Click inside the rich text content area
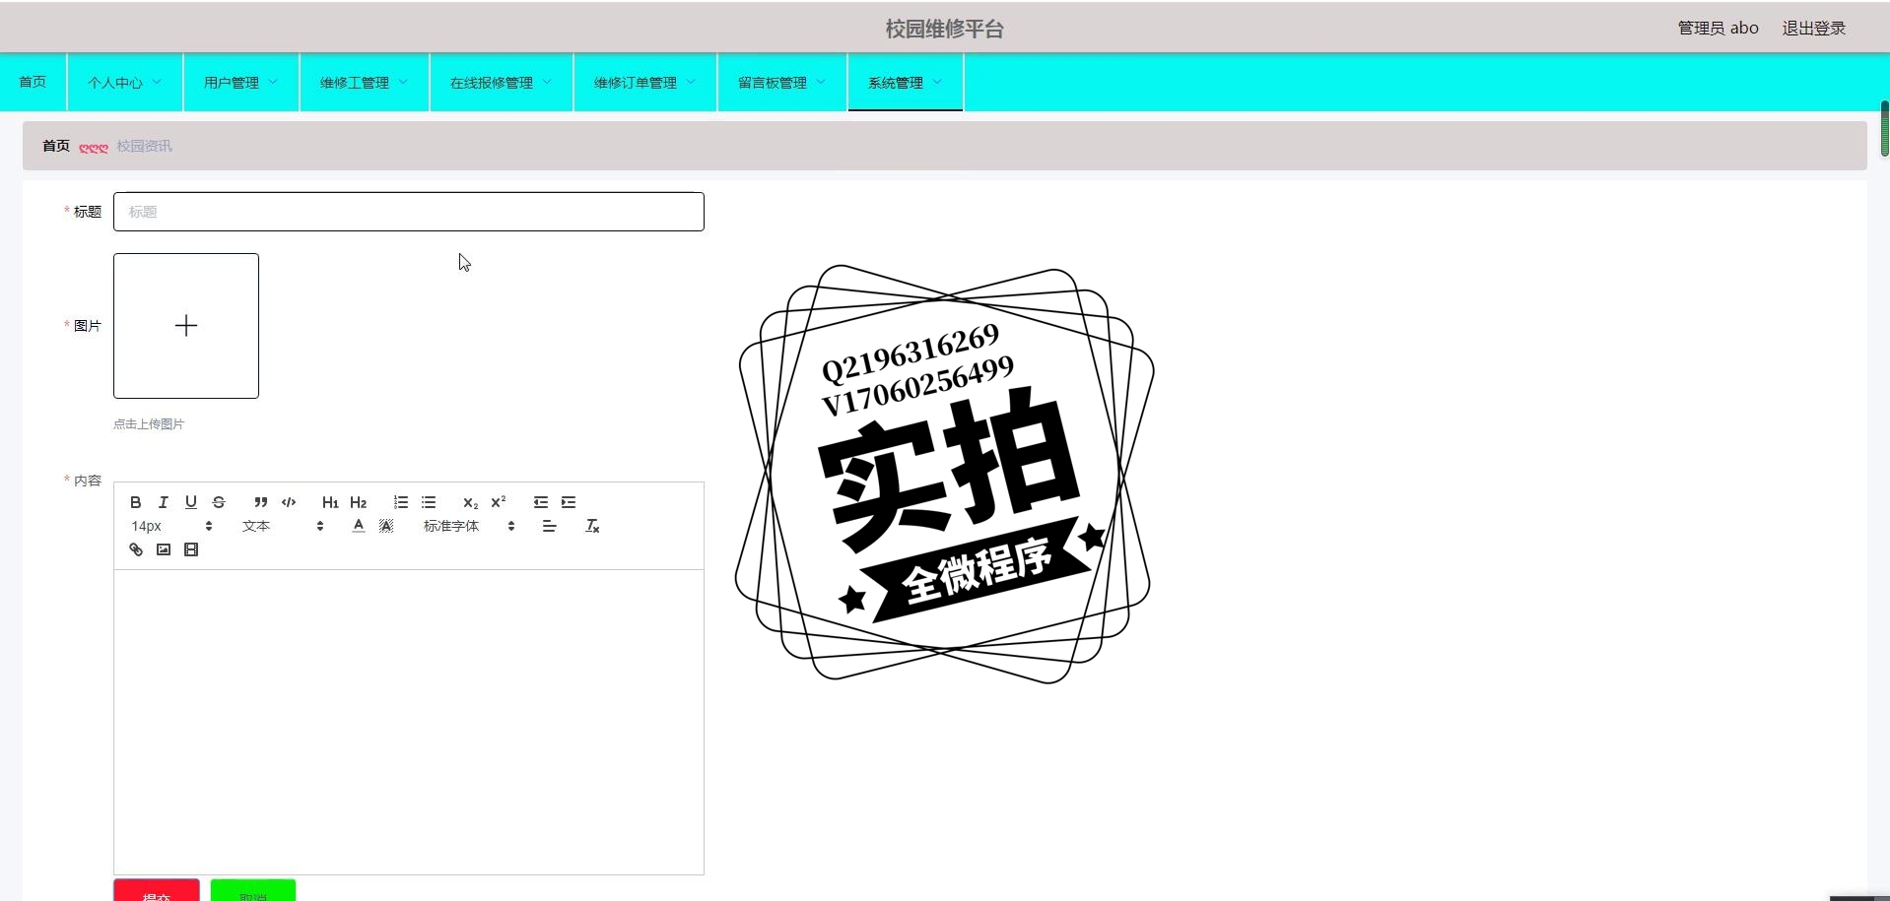1890x901 pixels. point(409,722)
